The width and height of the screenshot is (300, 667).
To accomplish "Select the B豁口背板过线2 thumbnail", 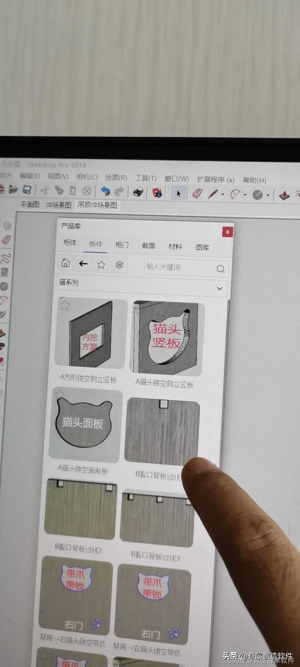I will coord(81,509).
